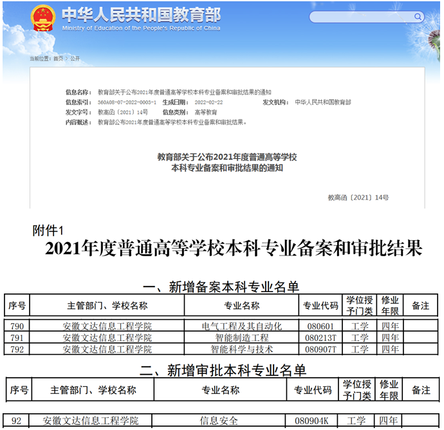Click the search magnifier icon
Viewport: 444px width, 430px height.
point(418,17)
